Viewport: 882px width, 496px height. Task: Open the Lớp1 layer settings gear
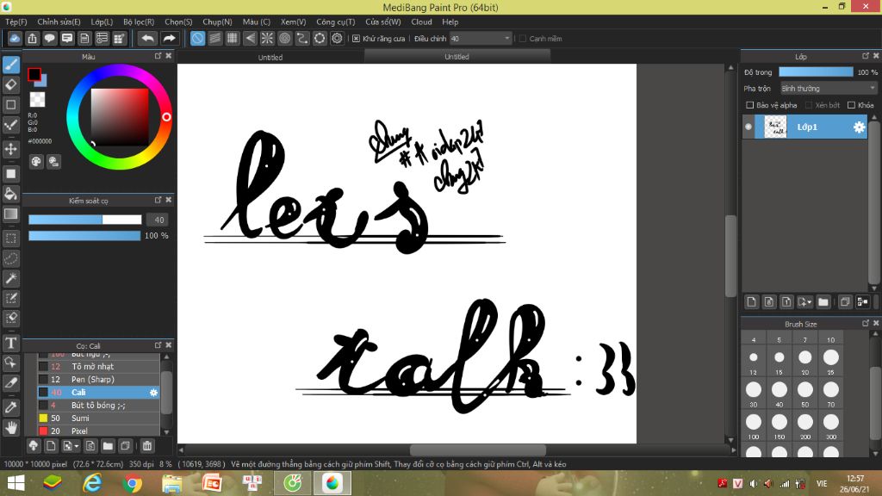[x=859, y=127]
